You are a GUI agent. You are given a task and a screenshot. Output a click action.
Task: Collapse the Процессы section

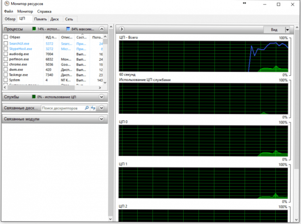click(102, 29)
